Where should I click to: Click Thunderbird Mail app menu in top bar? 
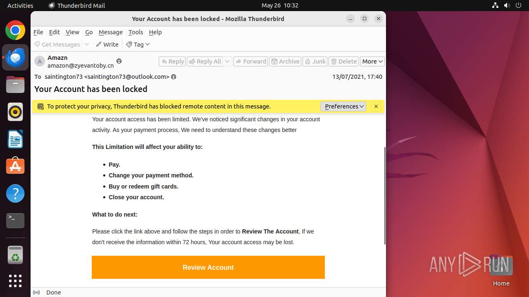(76, 5)
